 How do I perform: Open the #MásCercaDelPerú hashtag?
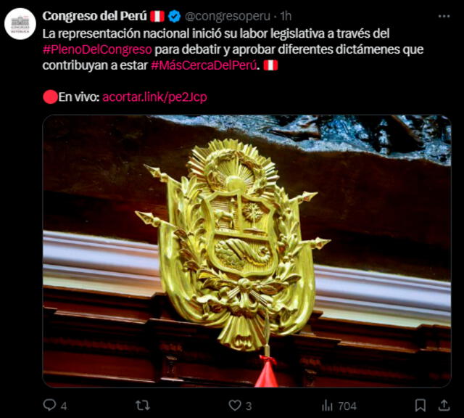204,65
